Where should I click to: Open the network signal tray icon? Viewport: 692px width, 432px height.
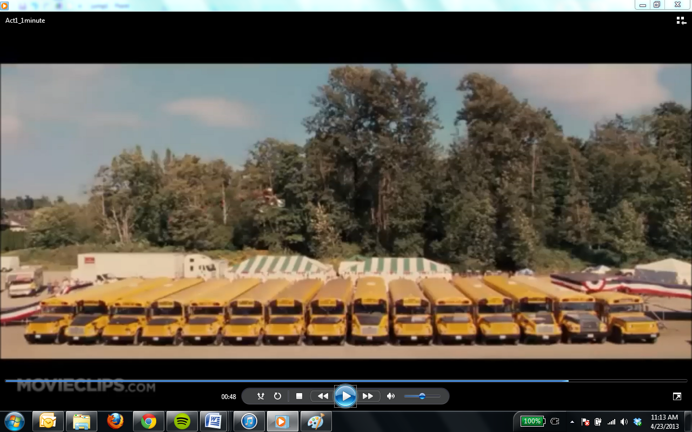[x=611, y=422]
